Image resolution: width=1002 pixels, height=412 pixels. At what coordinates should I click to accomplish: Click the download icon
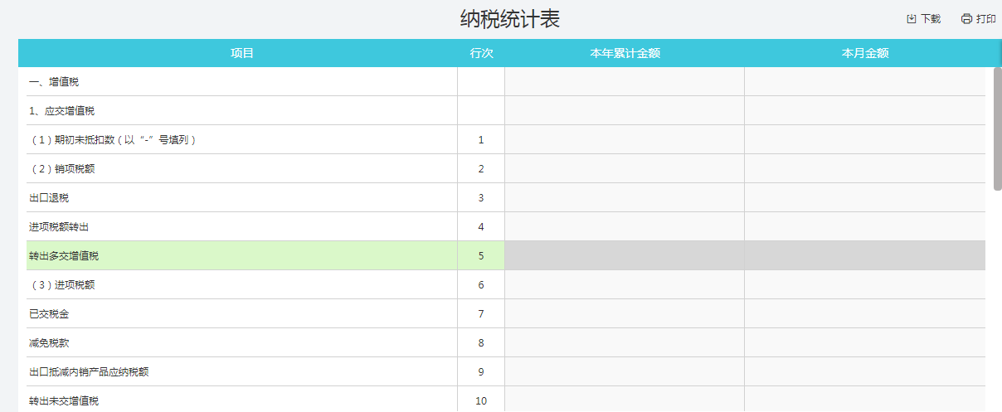tap(912, 19)
